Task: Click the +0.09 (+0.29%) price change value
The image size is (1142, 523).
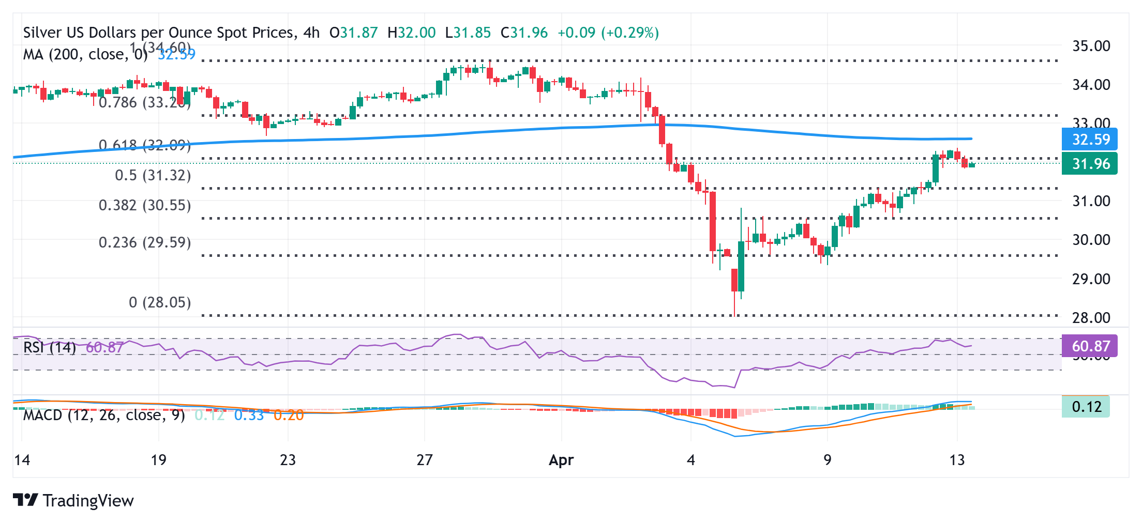Action: pos(608,33)
